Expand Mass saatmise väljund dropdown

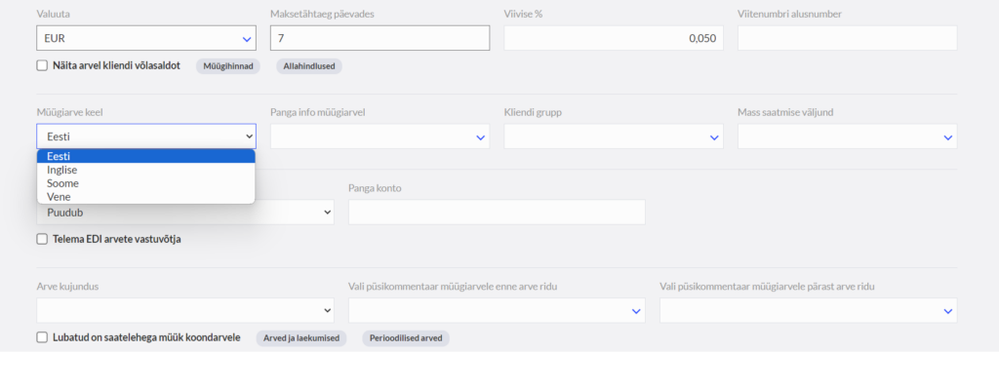point(848,137)
